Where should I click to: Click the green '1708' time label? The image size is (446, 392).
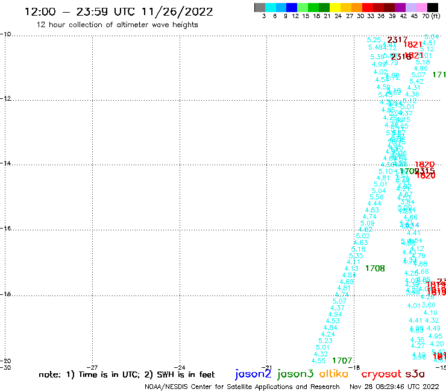pyautogui.click(x=375, y=268)
